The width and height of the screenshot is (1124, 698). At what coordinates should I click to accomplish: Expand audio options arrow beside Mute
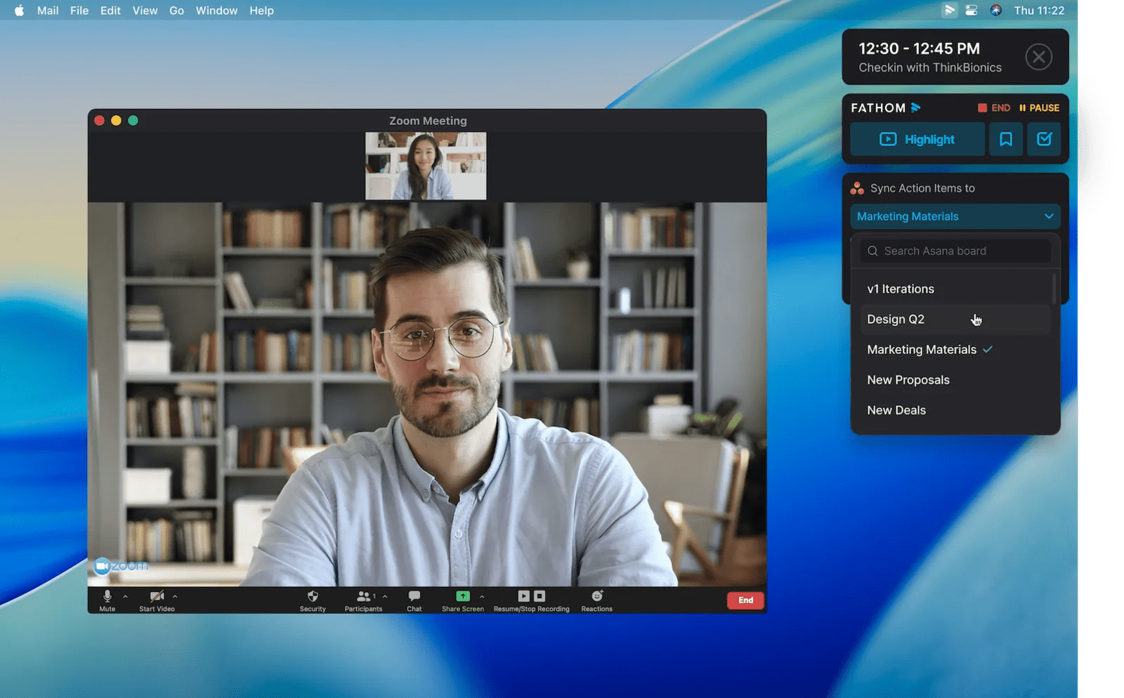(126, 596)
